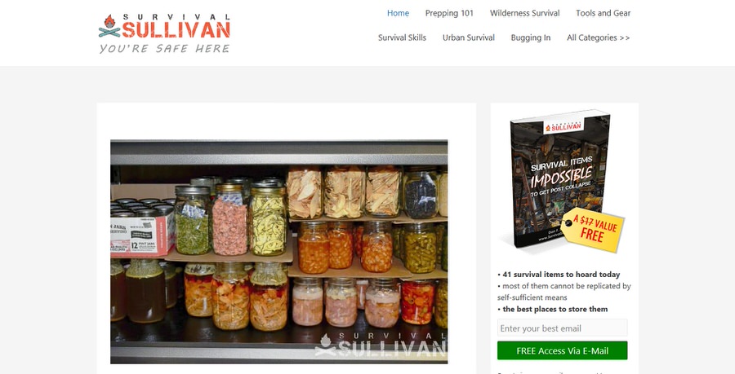
Task: Click the $17 Value Free price tag
Action: pyautogui.click(x=593, y=230)
